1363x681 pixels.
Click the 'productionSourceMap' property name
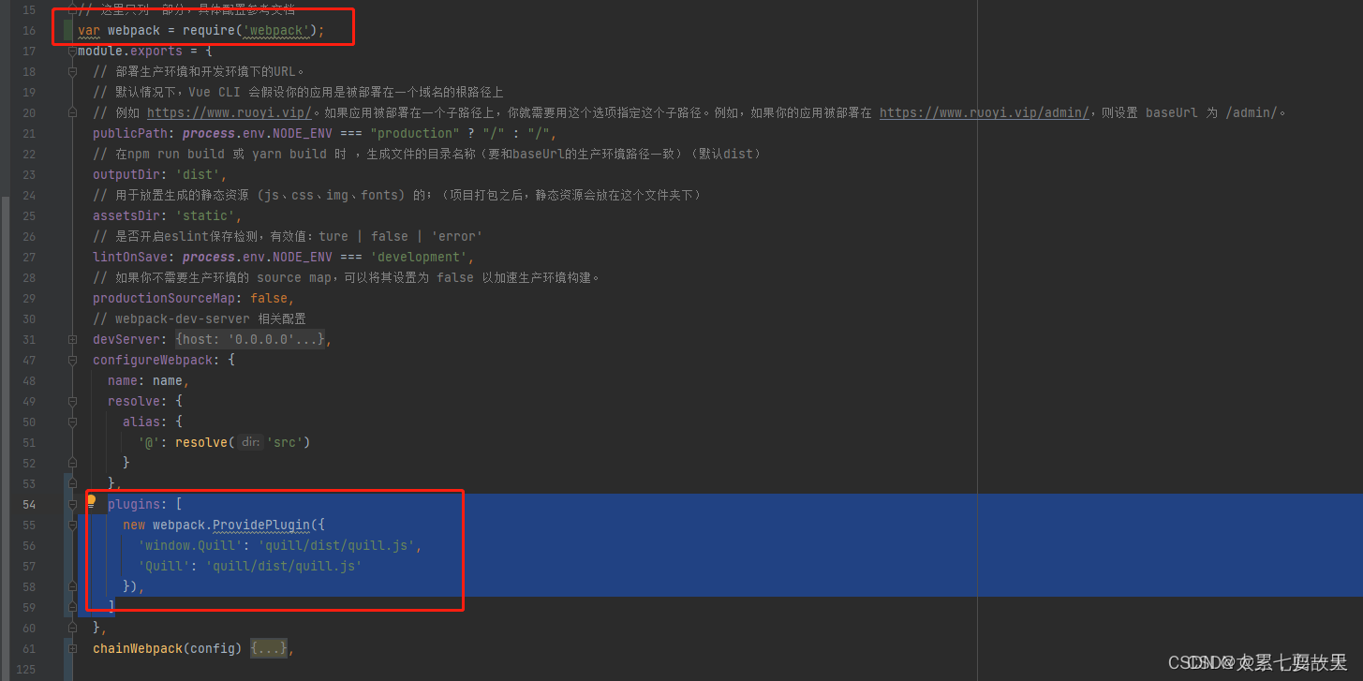164,298
